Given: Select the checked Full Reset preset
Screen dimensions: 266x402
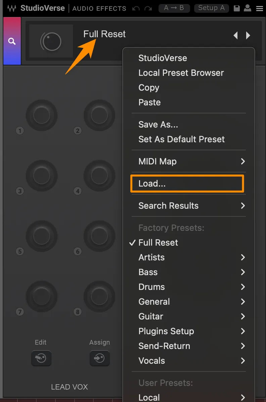Looking at the screenshot, I should (x=158, y=243).
